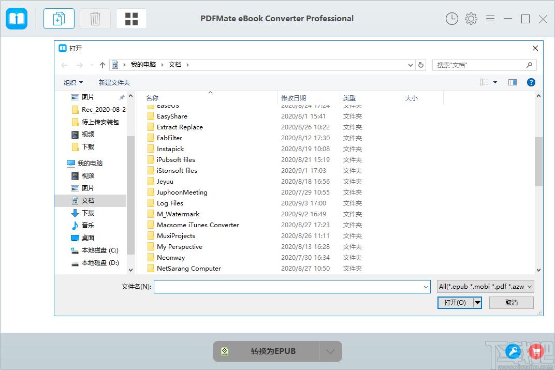This screenshot has height=370, width=555.
Task: Click the red shopping cart icon
Action: pos(536,351)
